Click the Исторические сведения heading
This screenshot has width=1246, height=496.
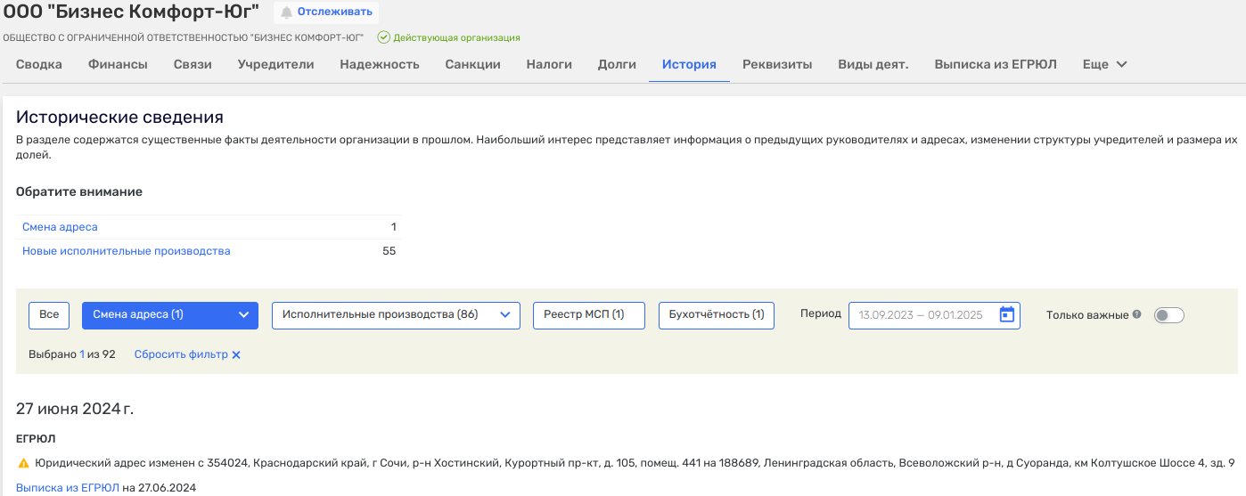tap(119, 118)
